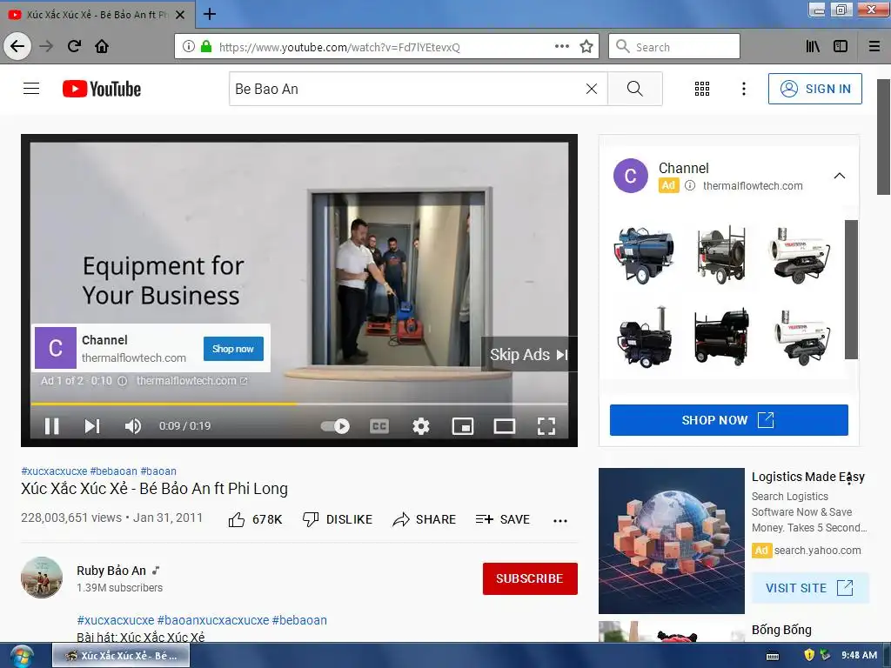This screenshot has height=668, width=891.
Task: Click the SIGN IN button
Action: coord(814,89)
